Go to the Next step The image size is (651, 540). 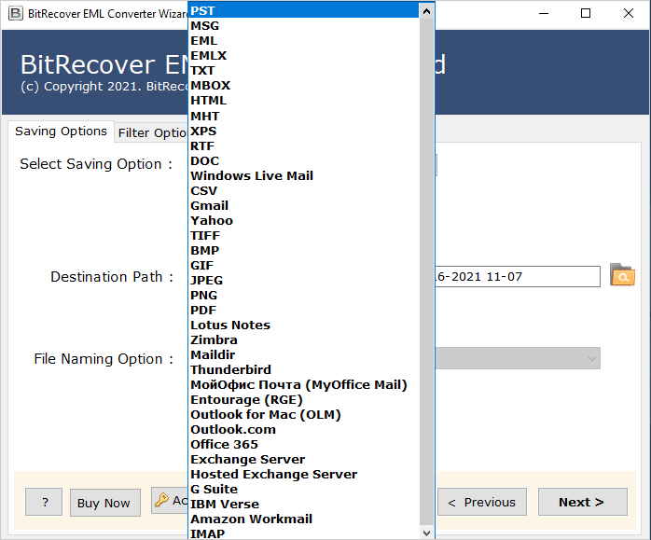[583, 503]
